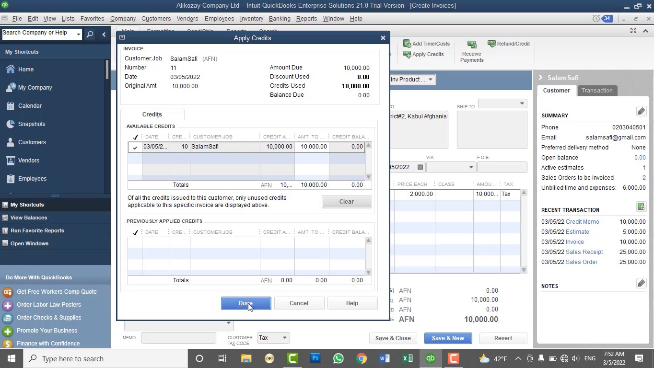The width and height of the screenshot is (654, 368).
Task: Click the Add Time/Costs icon
Action: click(x=407, y=44)
